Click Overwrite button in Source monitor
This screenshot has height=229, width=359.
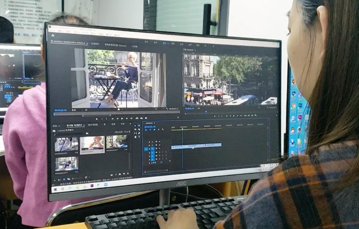point(142,118)
